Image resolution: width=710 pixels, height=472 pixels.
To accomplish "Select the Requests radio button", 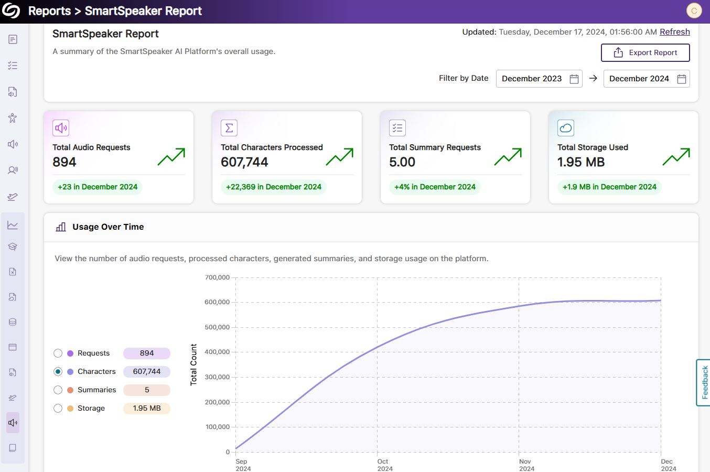I will click(x=58, y=353).
